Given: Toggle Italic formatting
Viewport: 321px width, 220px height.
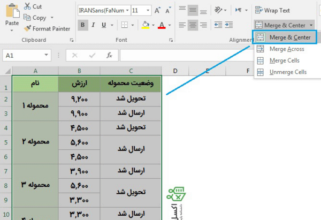Looking at the screenshot, I should (93, 25).
